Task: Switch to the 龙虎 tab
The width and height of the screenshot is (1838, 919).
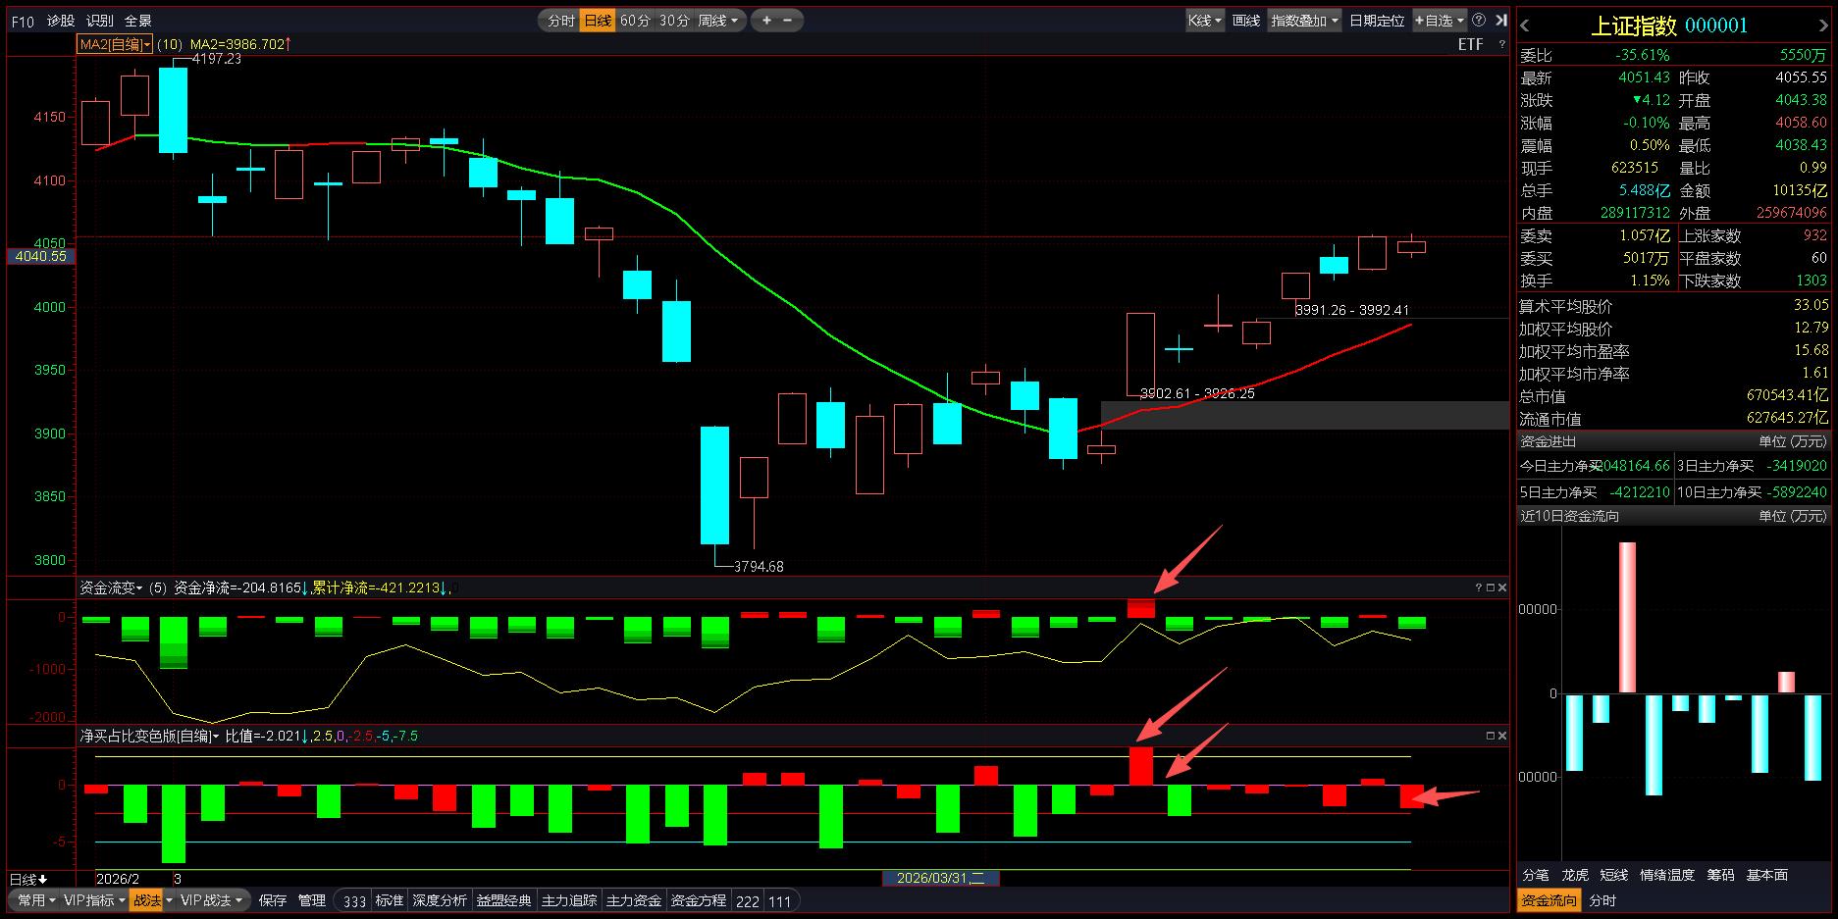Action: [1574, 875]
